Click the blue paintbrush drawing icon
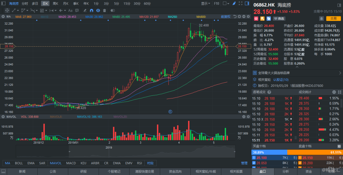343x175 pixels. (x=234, y=3)
